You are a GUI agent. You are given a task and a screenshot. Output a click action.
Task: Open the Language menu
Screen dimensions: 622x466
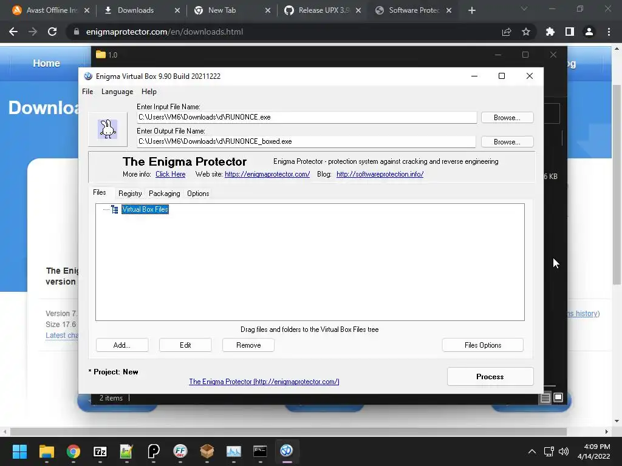click(117, 92)
